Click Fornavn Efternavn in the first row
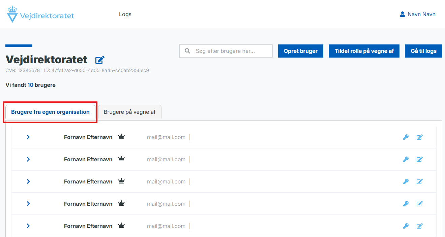Viewport: 445px width, 237px height. tap(88, 137)
